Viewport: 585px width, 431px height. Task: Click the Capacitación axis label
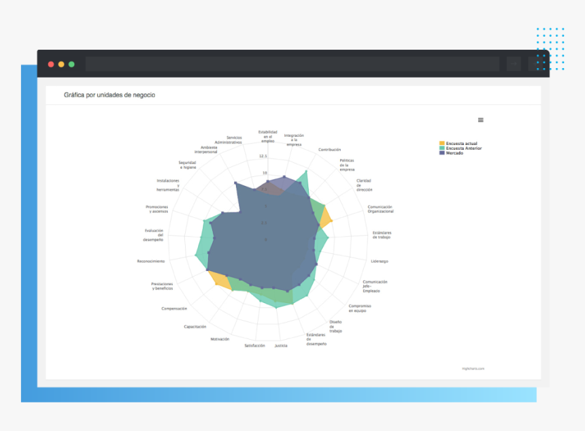(195, 327)
